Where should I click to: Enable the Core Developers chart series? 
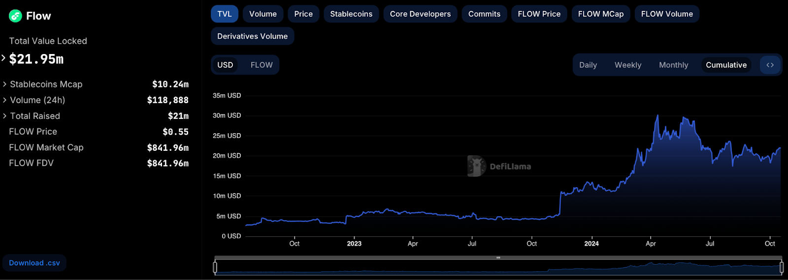[x=420, y=14]
